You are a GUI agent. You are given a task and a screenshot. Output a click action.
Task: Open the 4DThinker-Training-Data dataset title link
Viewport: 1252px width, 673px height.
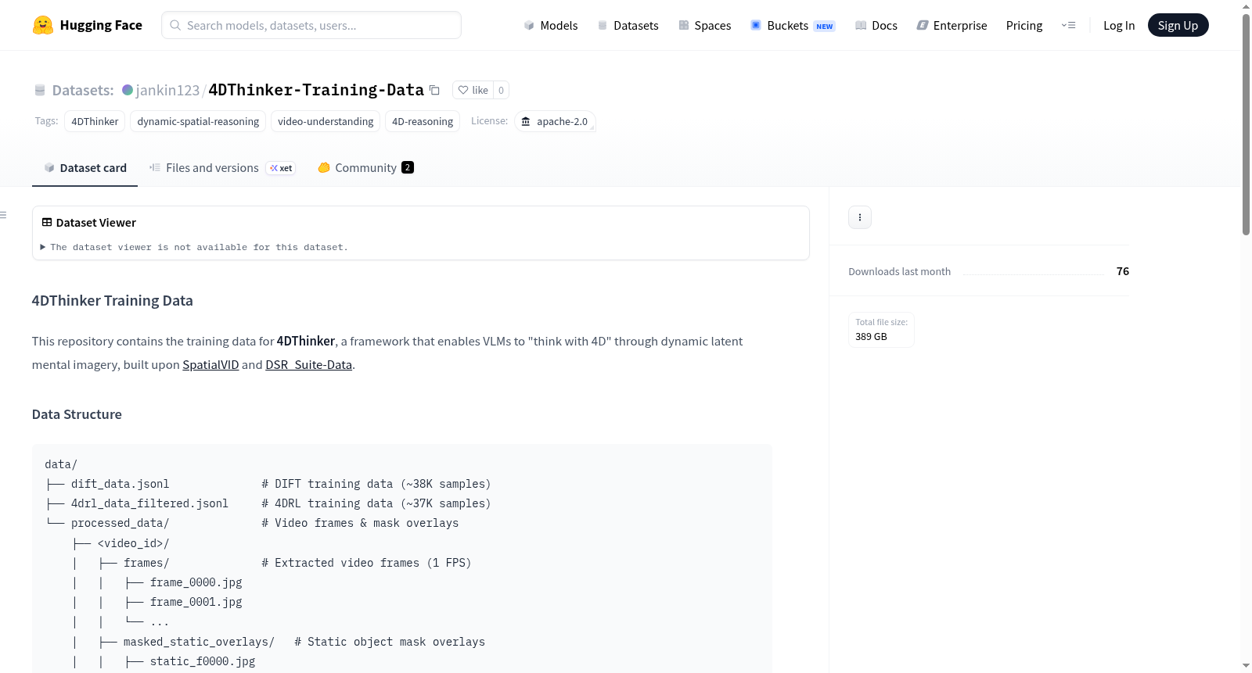(x=316, y=90)
